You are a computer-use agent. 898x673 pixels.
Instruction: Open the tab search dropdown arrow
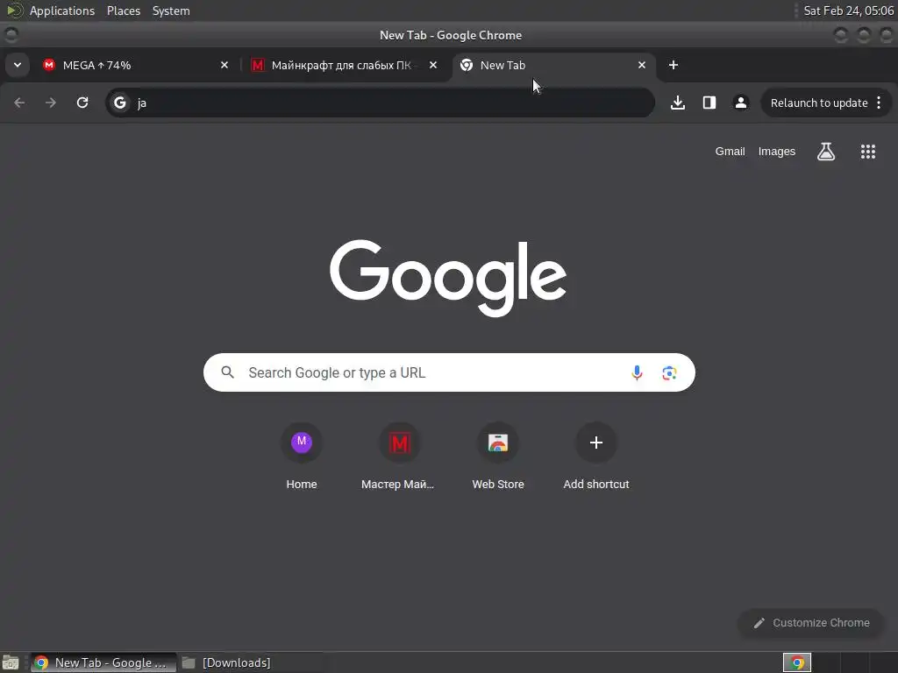18,65
